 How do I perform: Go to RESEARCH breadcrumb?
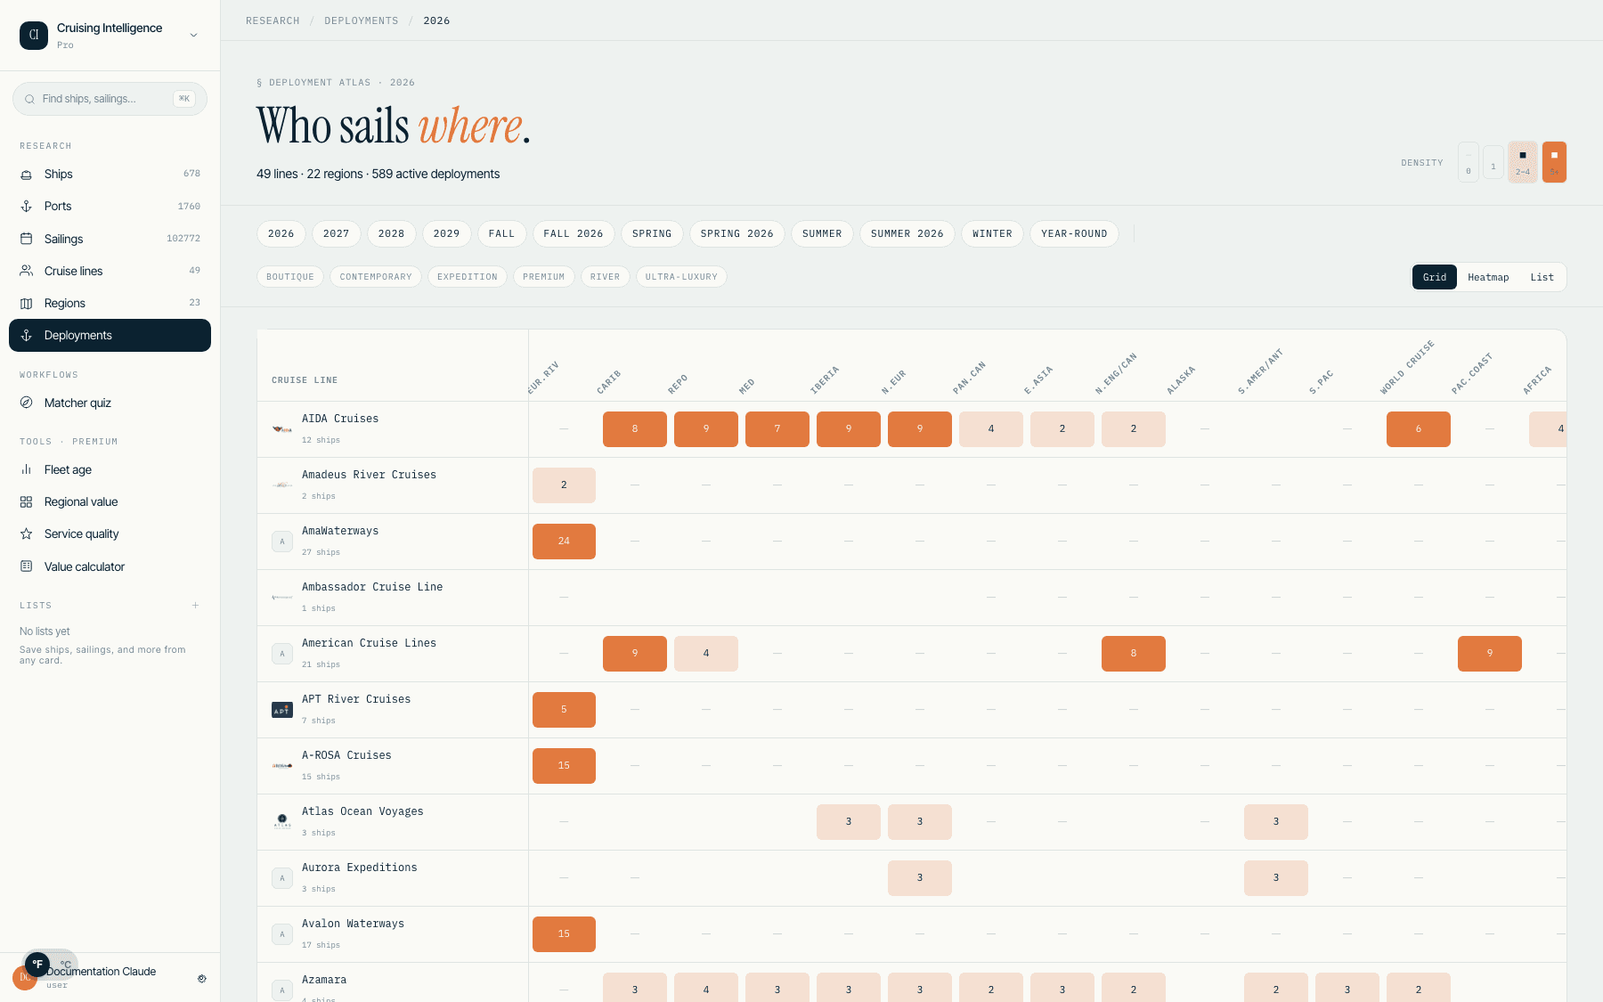tap(273, 21)
